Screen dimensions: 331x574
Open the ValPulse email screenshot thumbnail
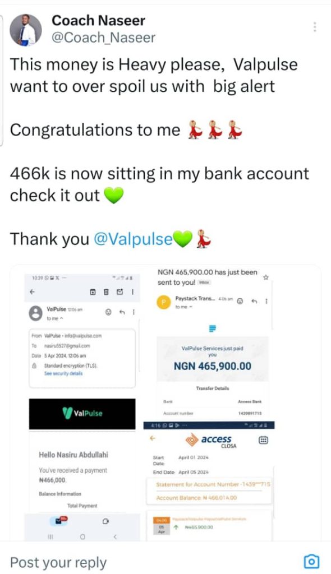pos(82,407)
